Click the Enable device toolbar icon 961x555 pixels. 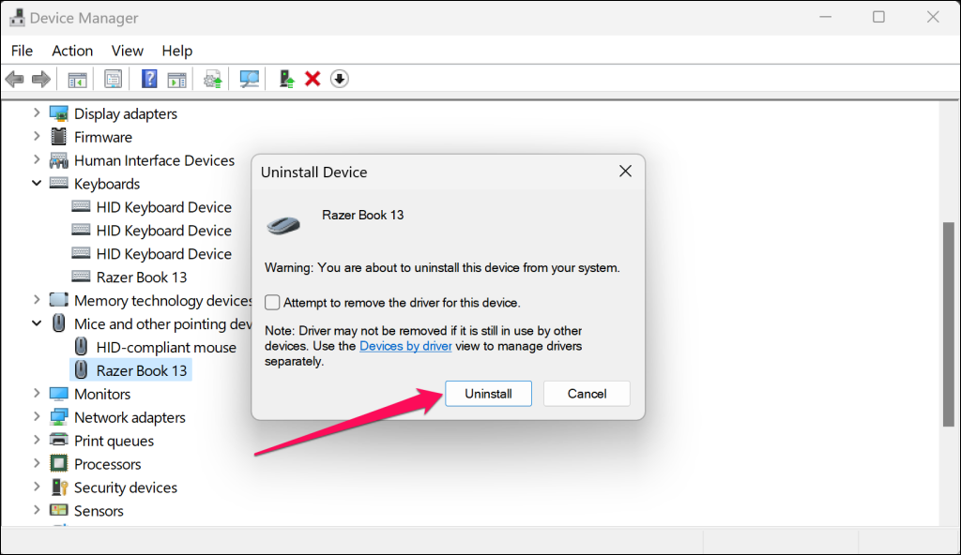[x=286, y=80]
